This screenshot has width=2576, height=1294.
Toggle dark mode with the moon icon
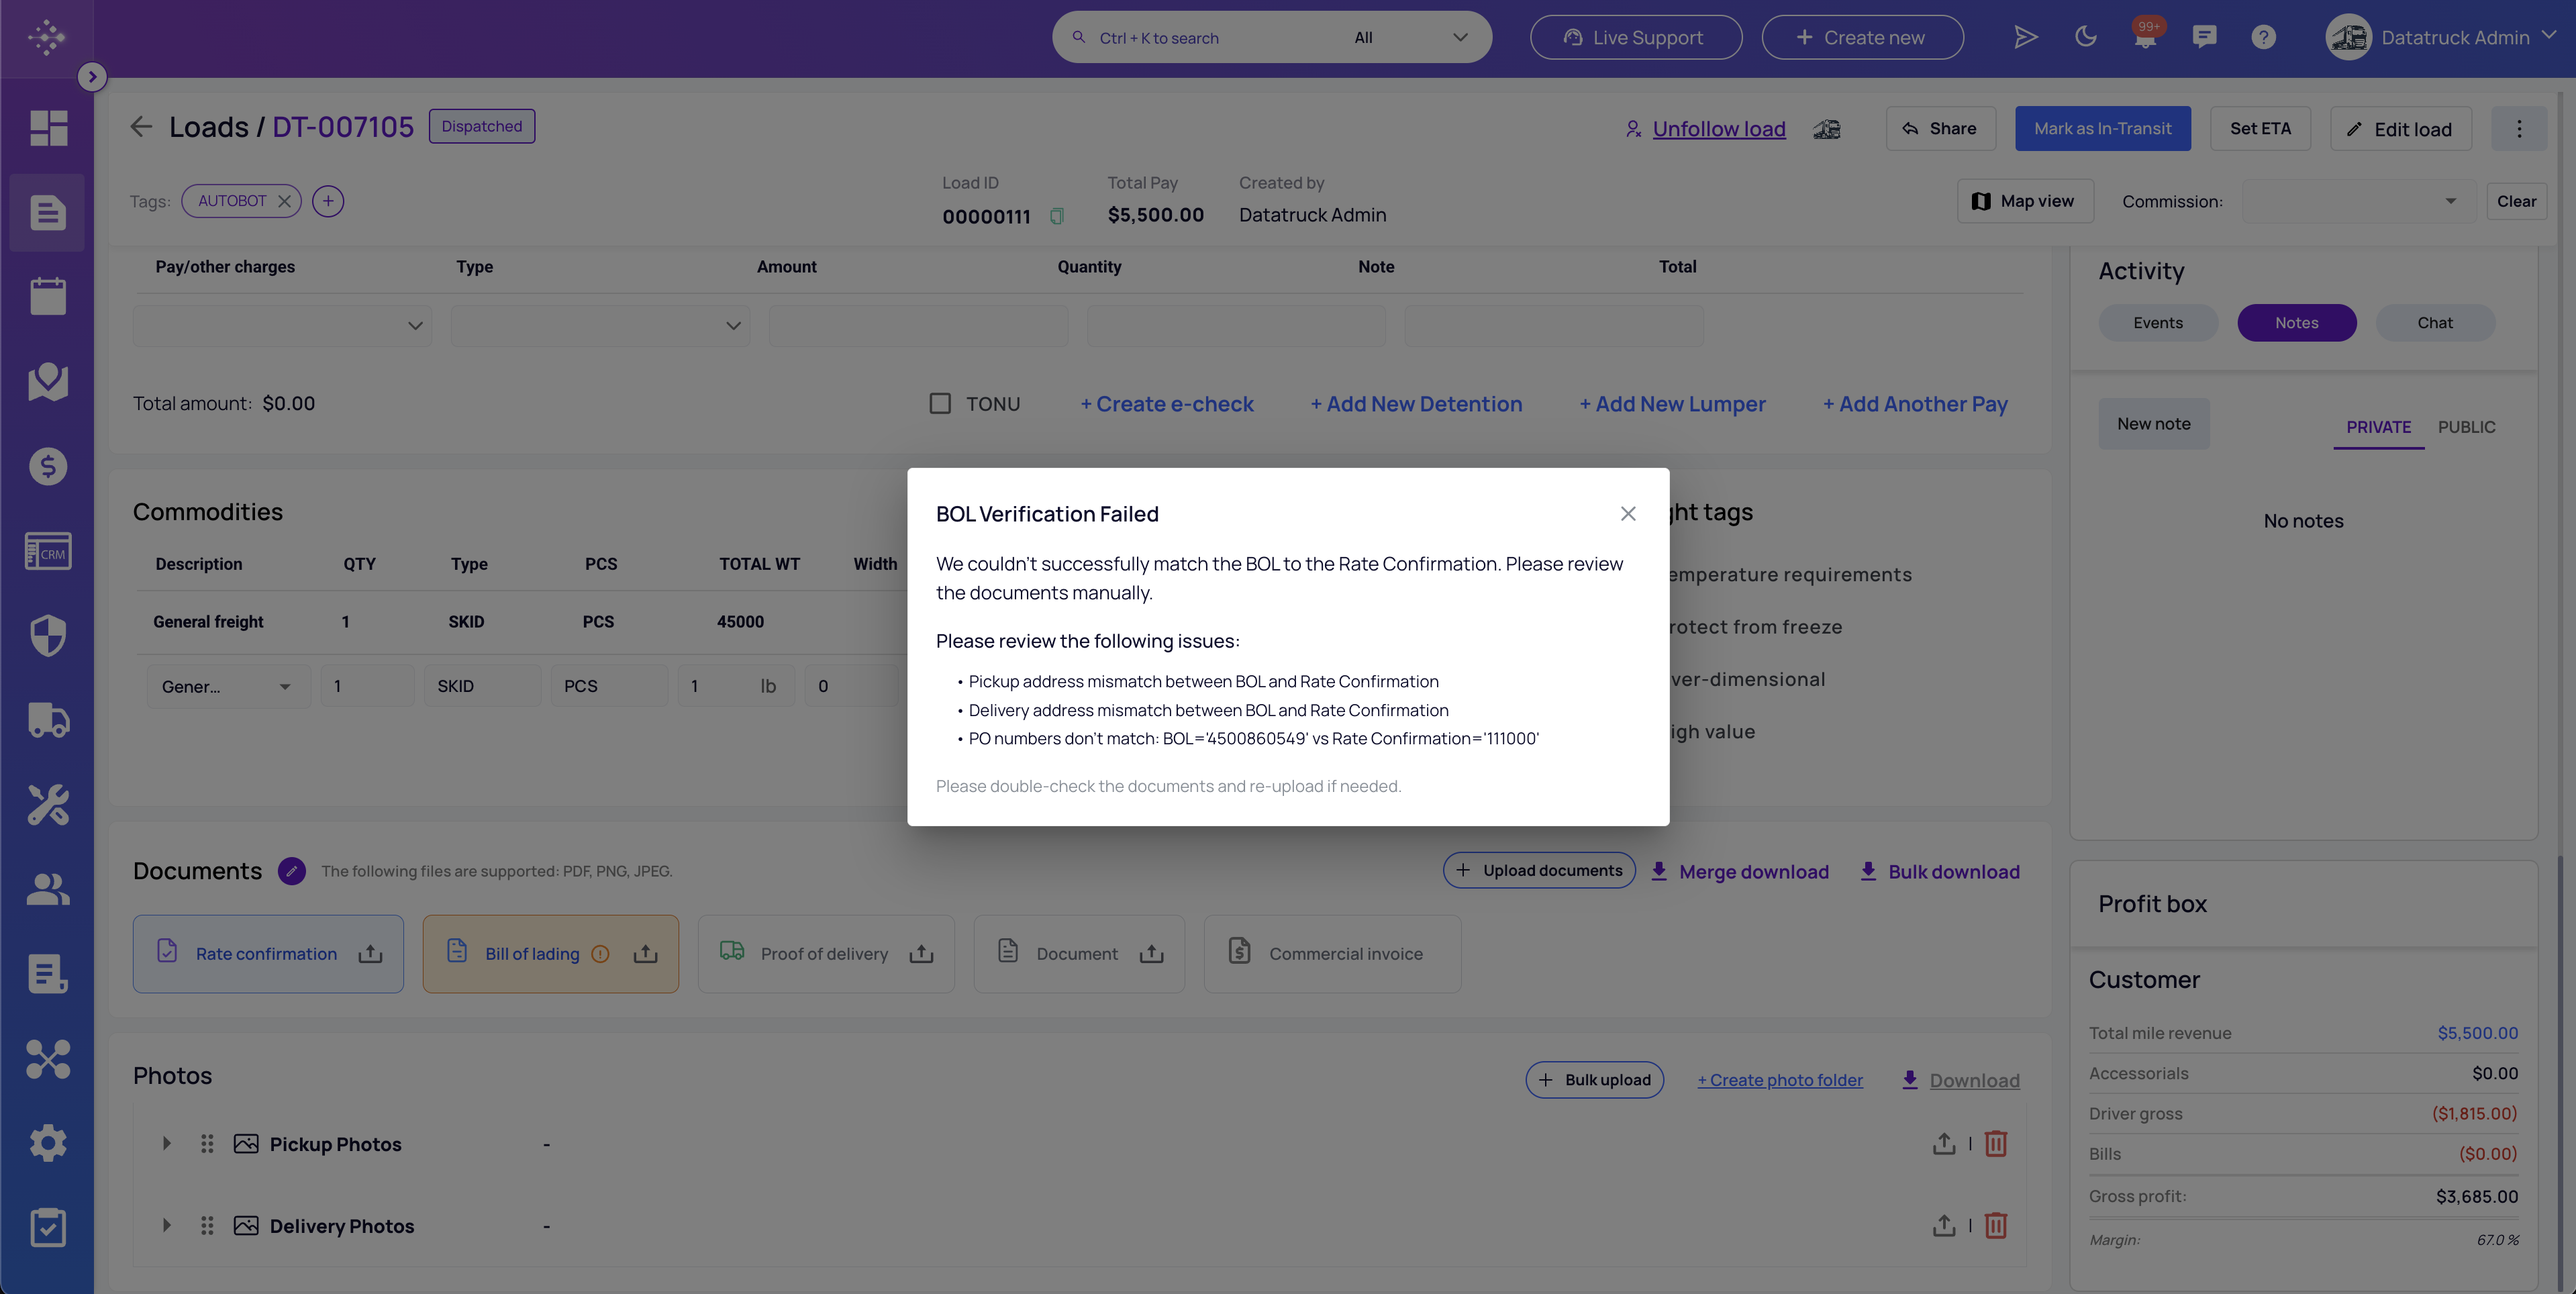(2086, 37)
